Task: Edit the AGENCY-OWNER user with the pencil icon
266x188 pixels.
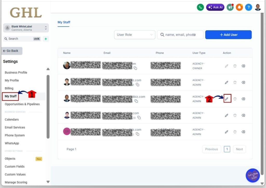Action: pos(226,66)
